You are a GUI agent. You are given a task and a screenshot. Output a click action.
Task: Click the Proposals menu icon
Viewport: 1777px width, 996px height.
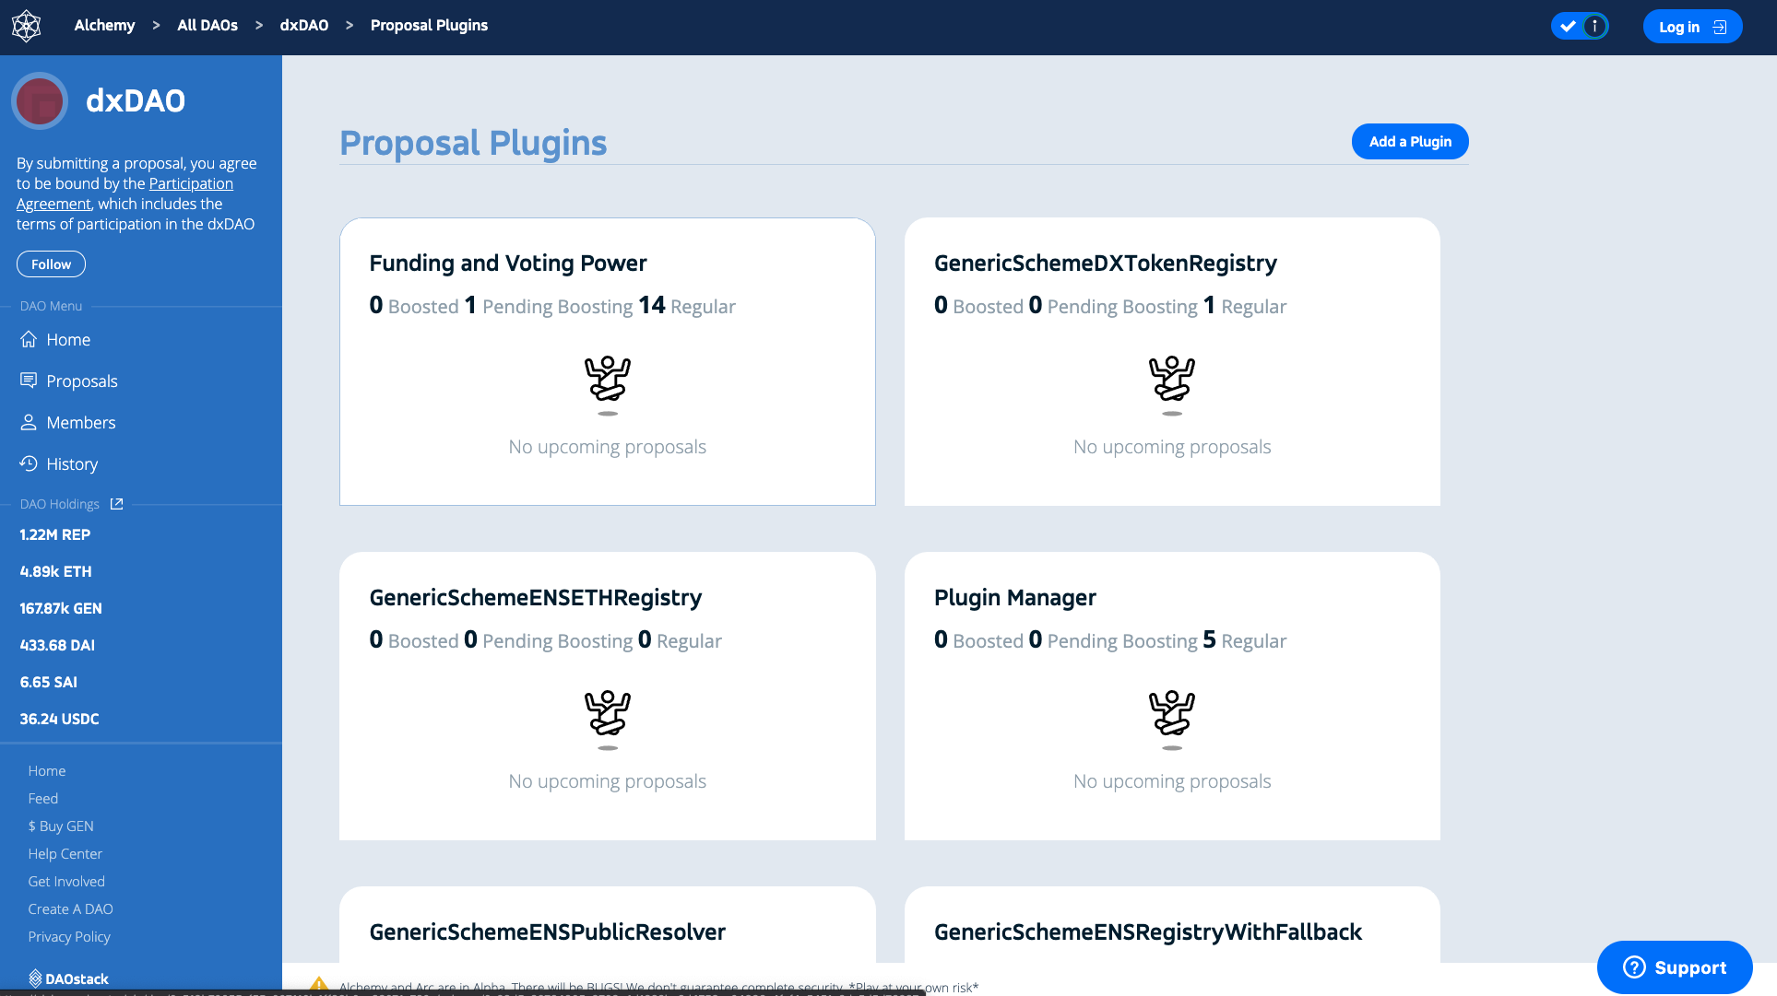pos(29,381)
